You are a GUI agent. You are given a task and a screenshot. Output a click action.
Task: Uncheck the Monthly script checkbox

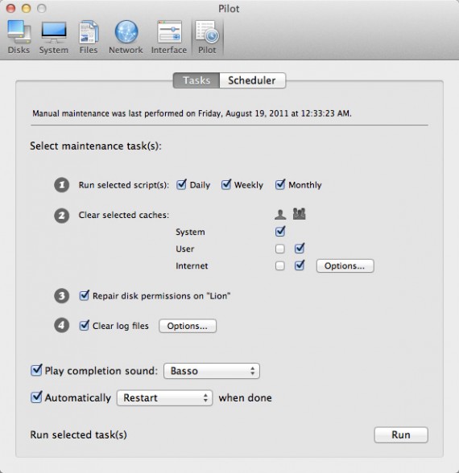coord(280,185)
